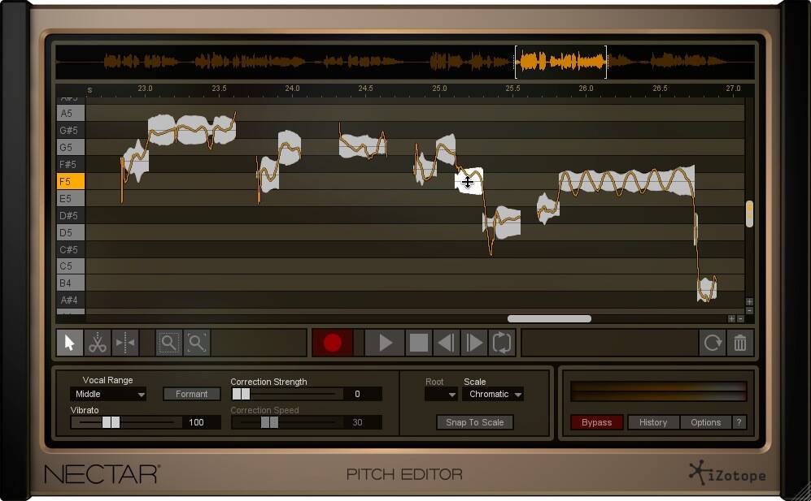811x501 pixels.
Task: Click the undo/reset circular arrow icon
Action: pos(713,343)
